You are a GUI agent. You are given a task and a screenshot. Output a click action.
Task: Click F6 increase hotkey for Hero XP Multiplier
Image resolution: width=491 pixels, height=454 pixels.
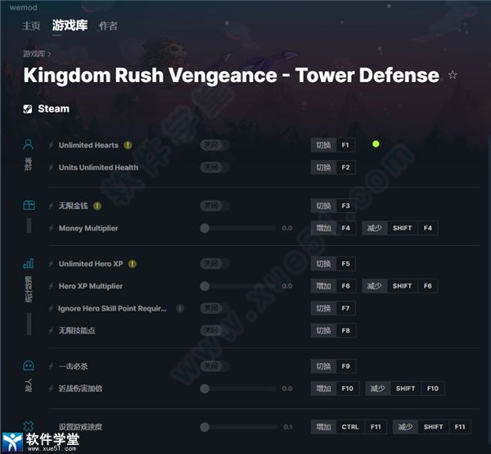click(333, 286)
